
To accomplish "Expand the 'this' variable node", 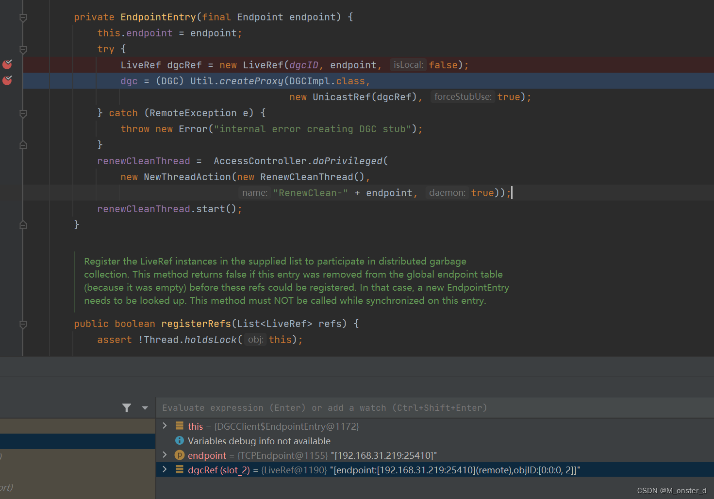I will (165, 426).
